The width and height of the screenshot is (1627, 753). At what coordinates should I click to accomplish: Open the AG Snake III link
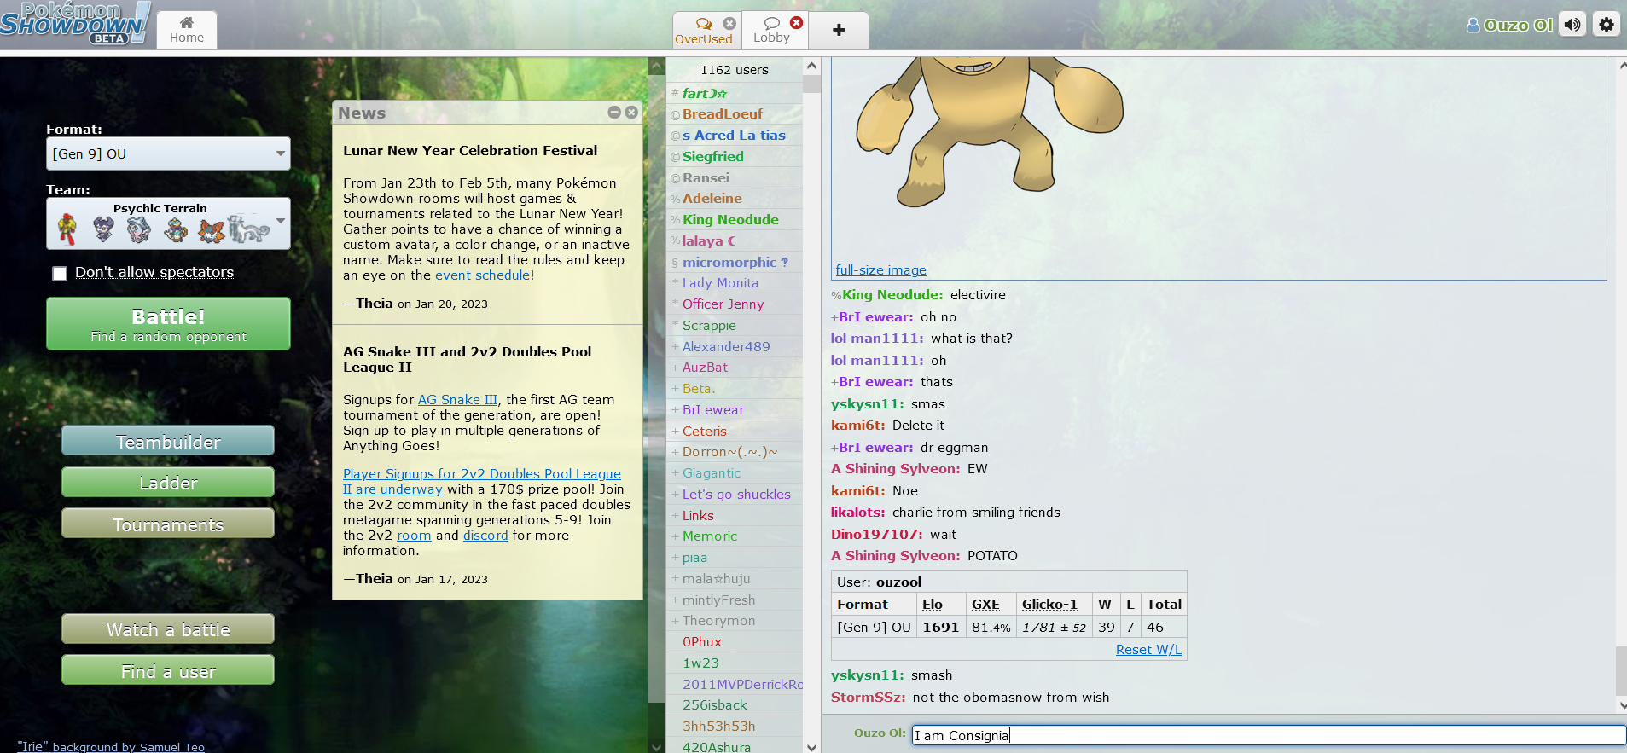pyautogui.click(x=457, y=400)
